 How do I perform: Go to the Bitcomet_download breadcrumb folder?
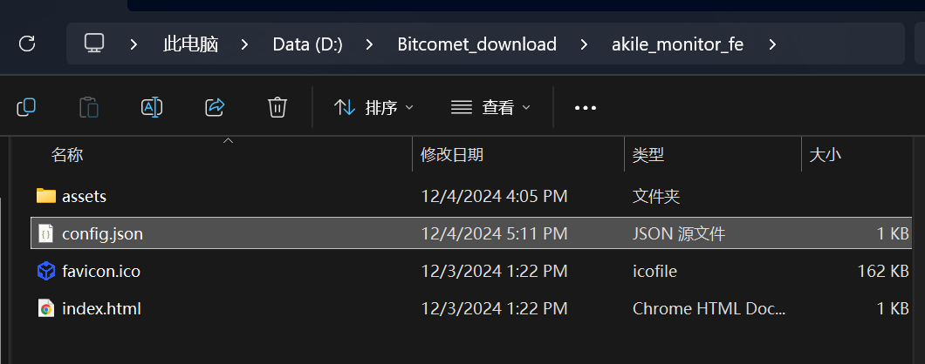click(476, 44)
